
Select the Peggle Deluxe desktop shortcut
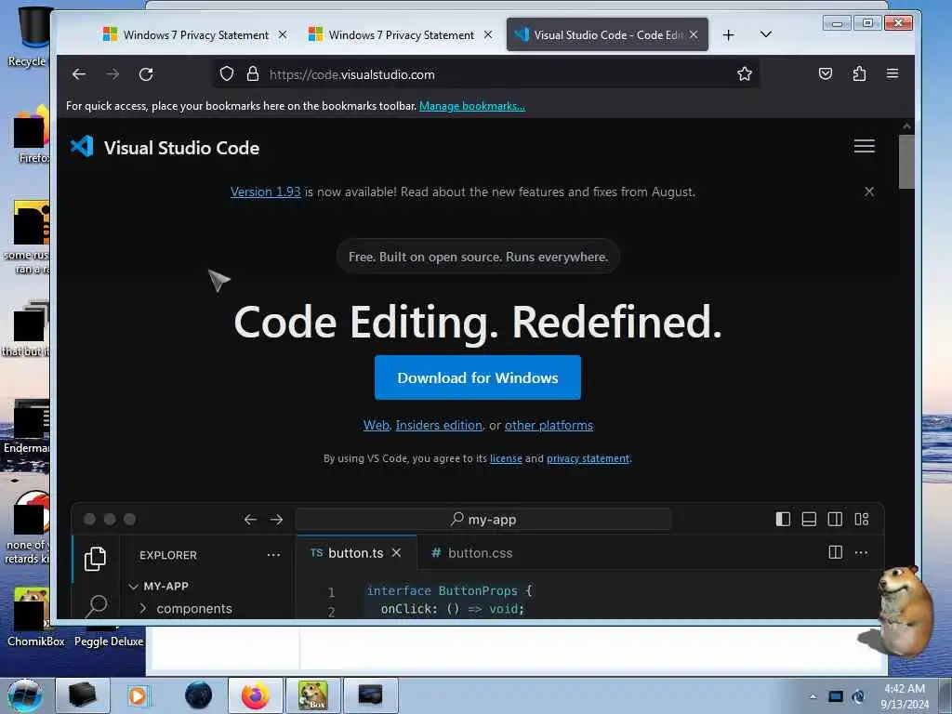point(109,636)
